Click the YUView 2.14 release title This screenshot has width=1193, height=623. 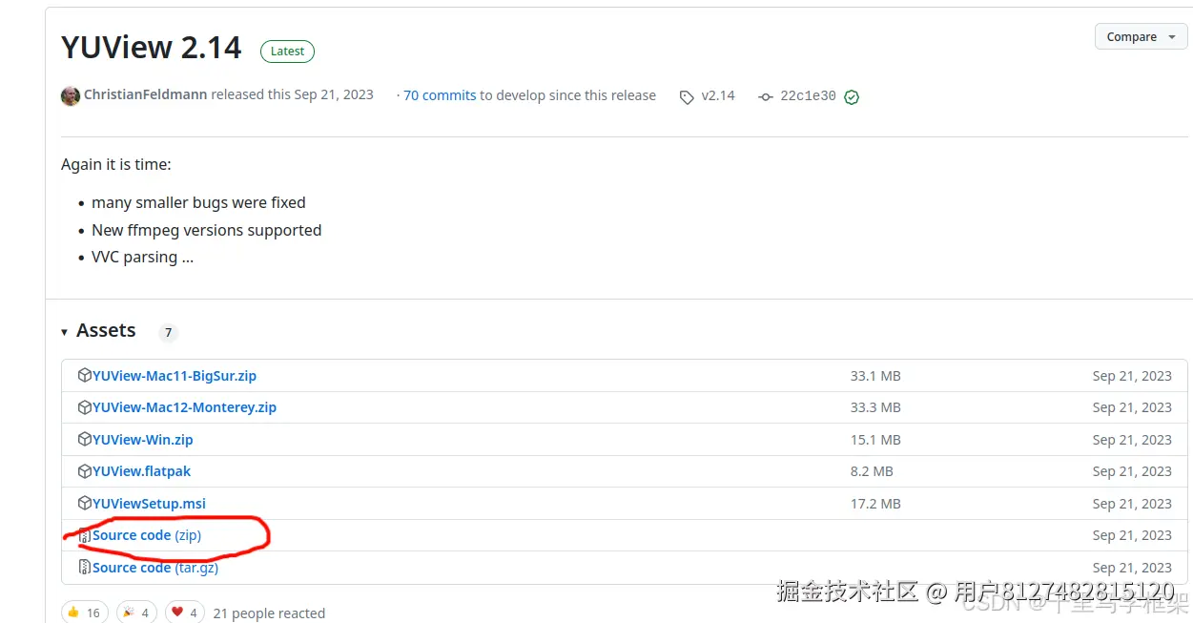pyautogui.click(x=152, y=48)
